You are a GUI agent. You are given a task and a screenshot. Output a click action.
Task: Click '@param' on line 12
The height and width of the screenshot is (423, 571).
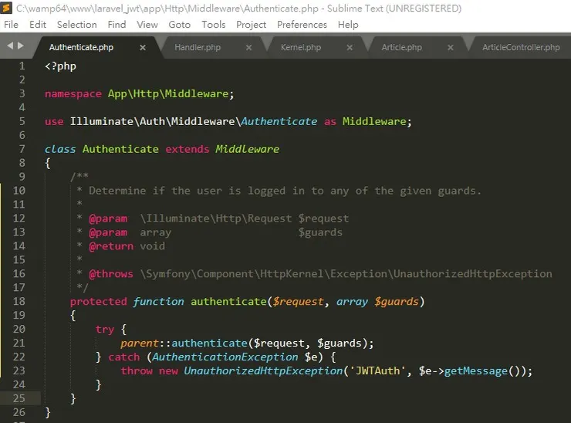pos(108,218)
